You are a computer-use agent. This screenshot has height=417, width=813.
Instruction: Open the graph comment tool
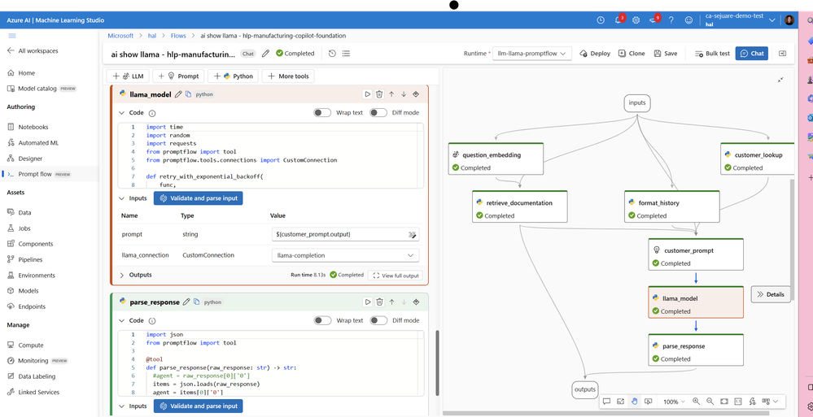point(606,402)
